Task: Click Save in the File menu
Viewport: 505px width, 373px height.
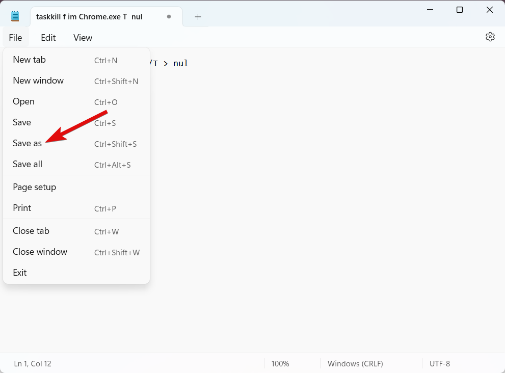Action: click(22, 123)
